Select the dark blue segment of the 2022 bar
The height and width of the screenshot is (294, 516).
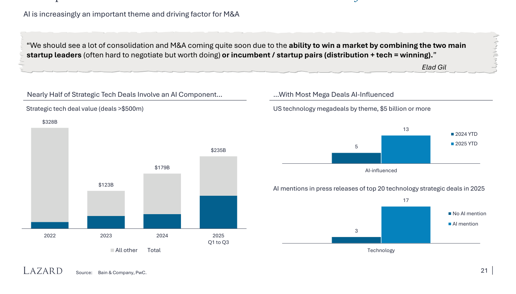pos(50,225)
